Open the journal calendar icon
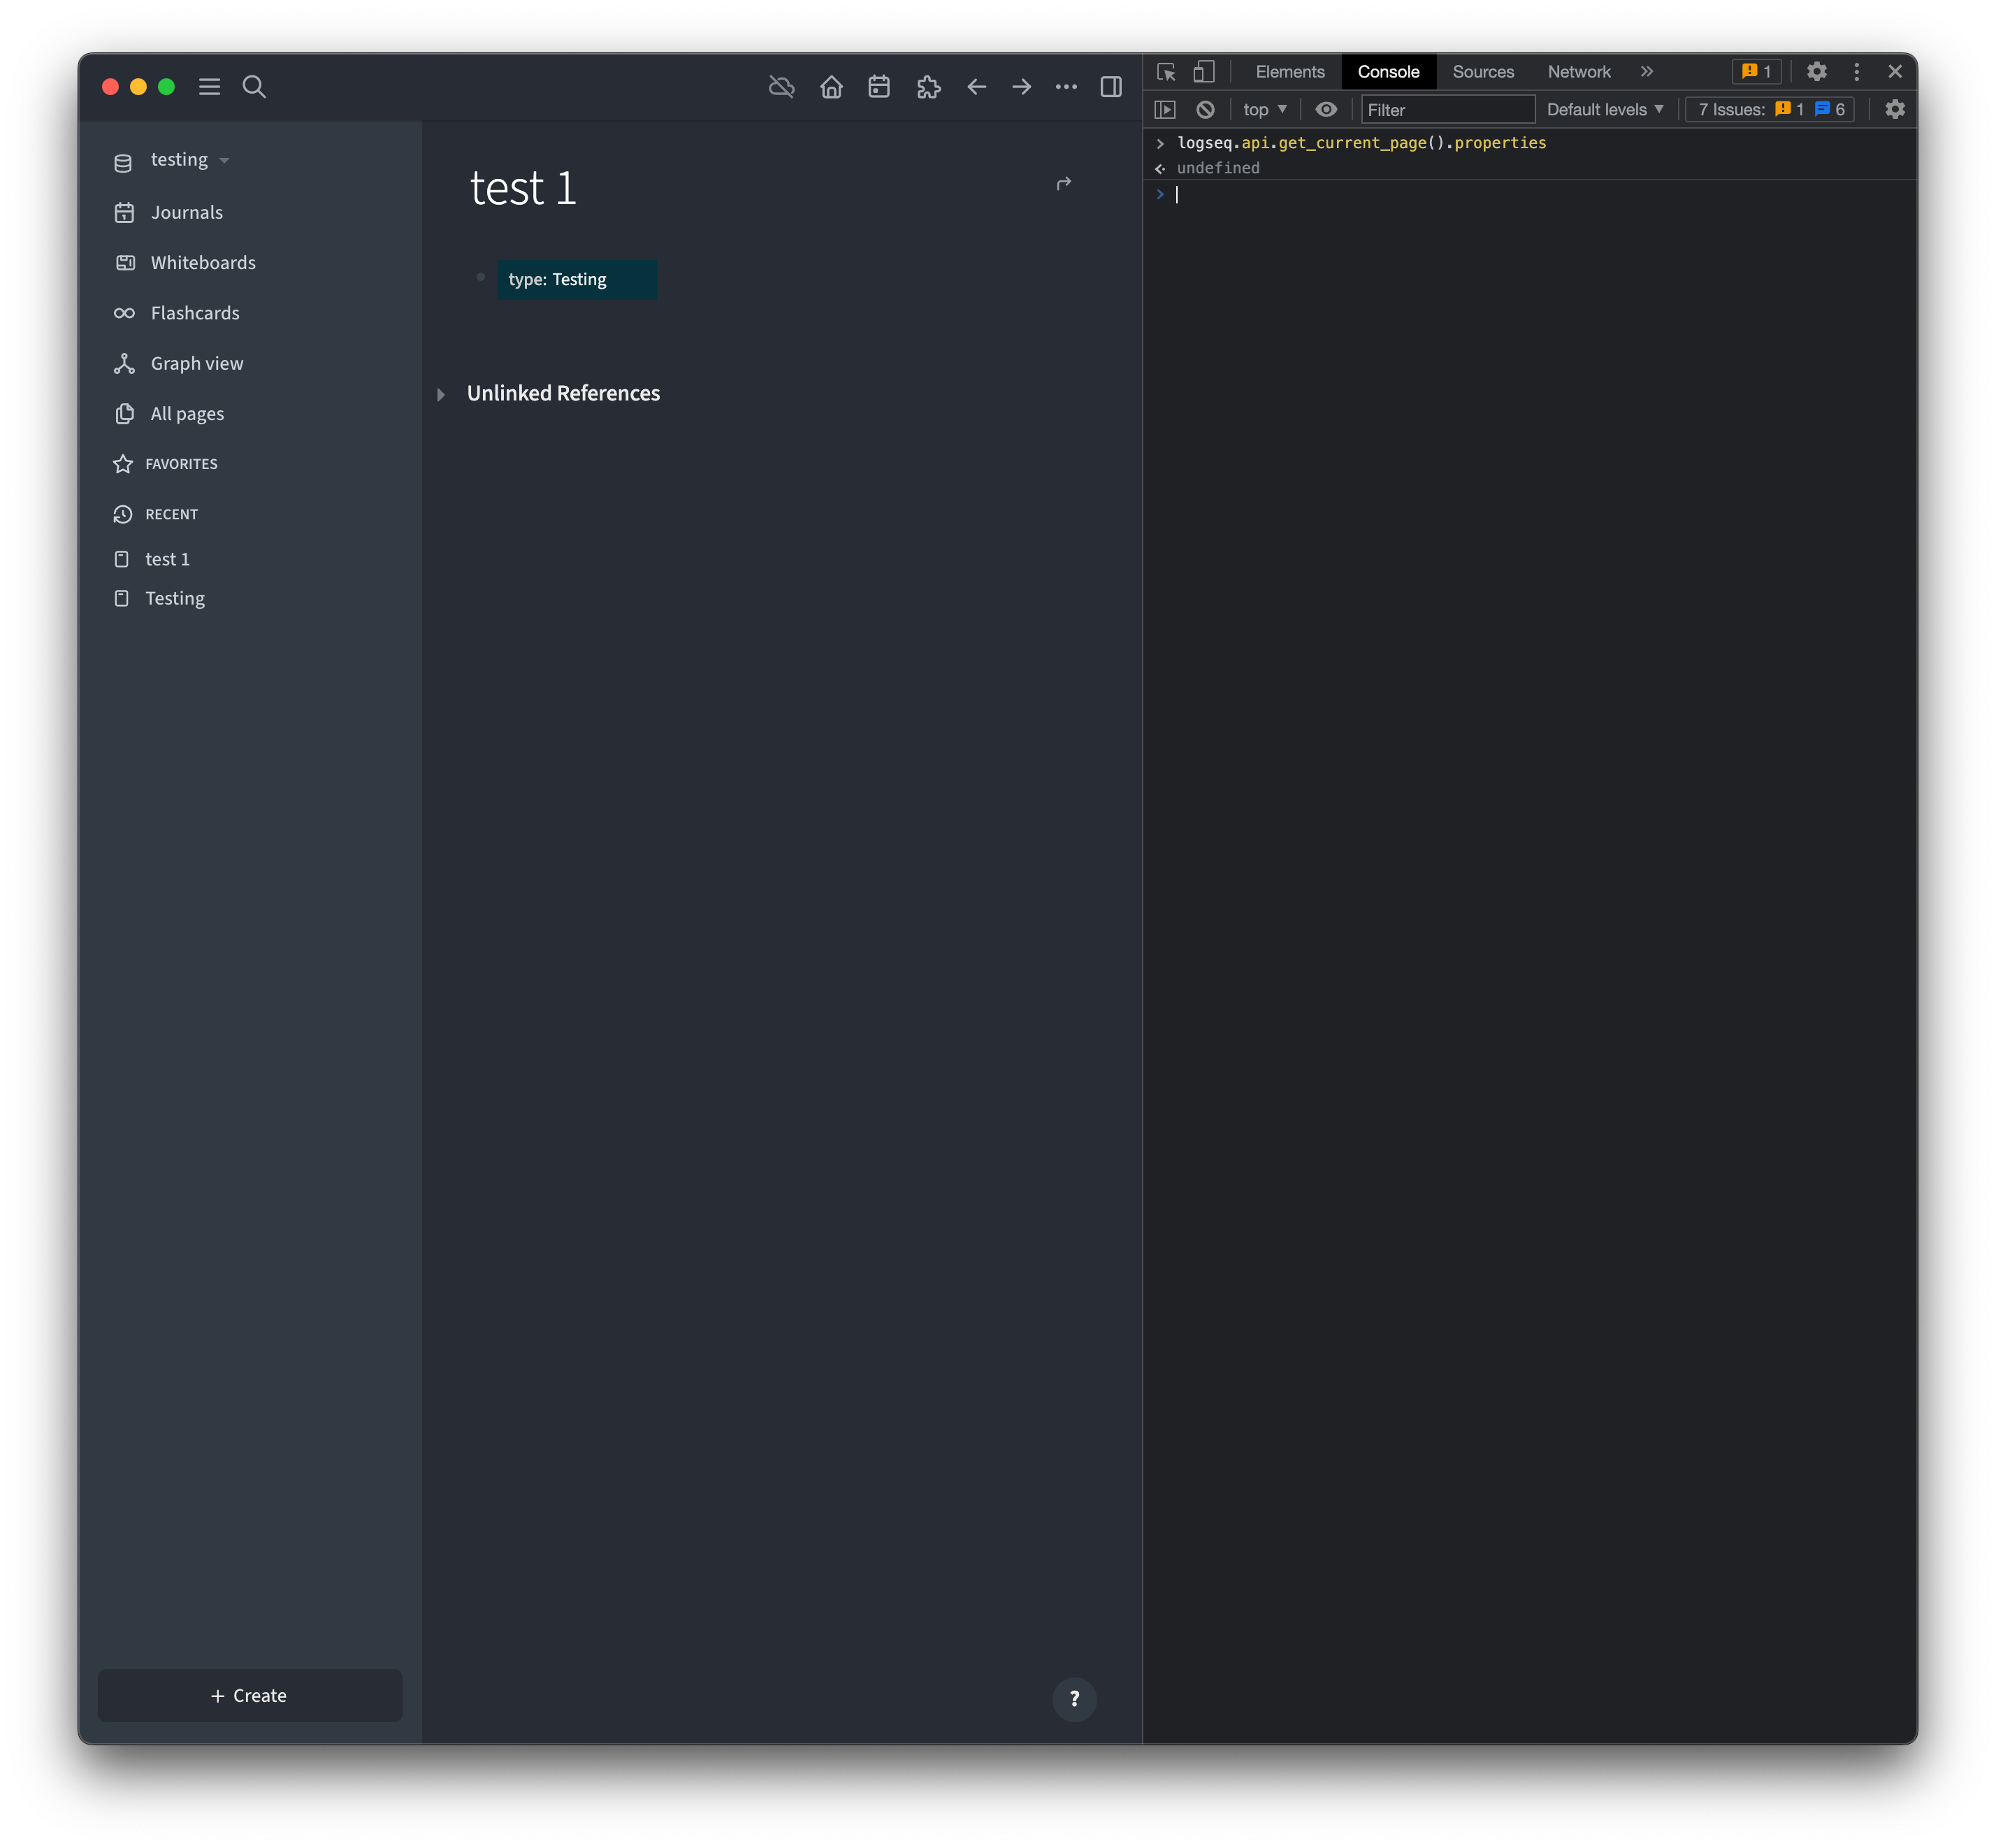Viewport: 1996px width, 1848px height. (879, 87)
